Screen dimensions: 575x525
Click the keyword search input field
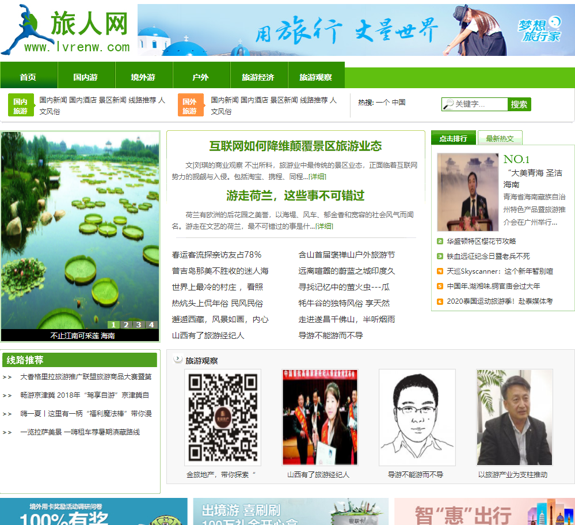point(479,104)
